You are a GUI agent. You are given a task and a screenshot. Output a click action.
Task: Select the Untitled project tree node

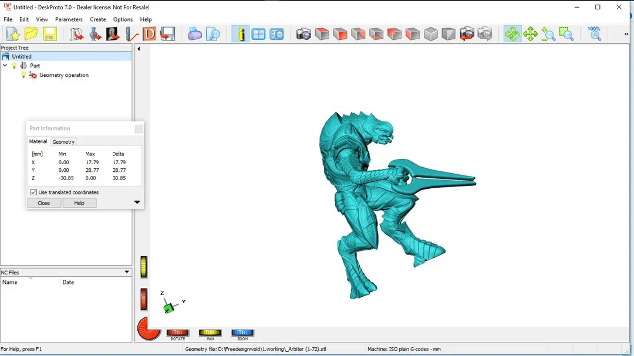pyautogui.click(x=22, y=56)
